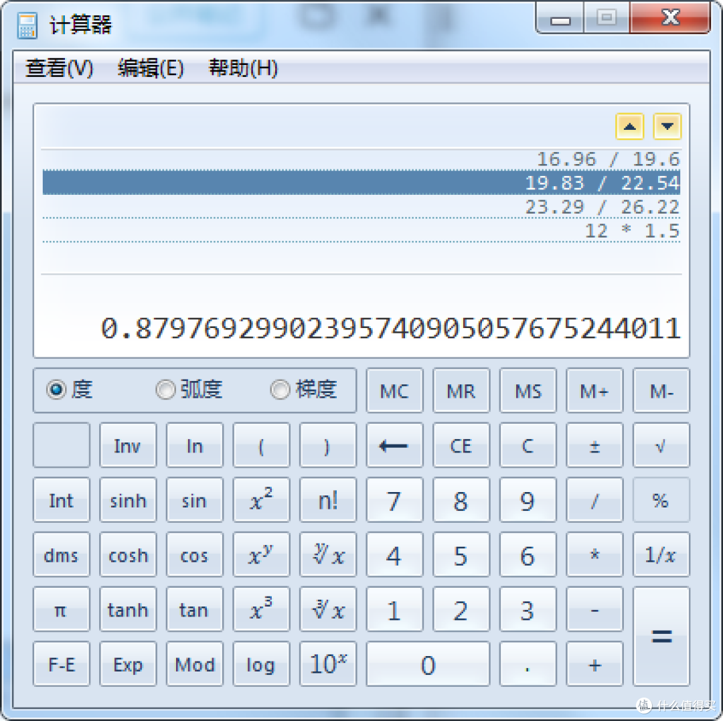Click the history up arrow button
723x721 pixels.
629,127
